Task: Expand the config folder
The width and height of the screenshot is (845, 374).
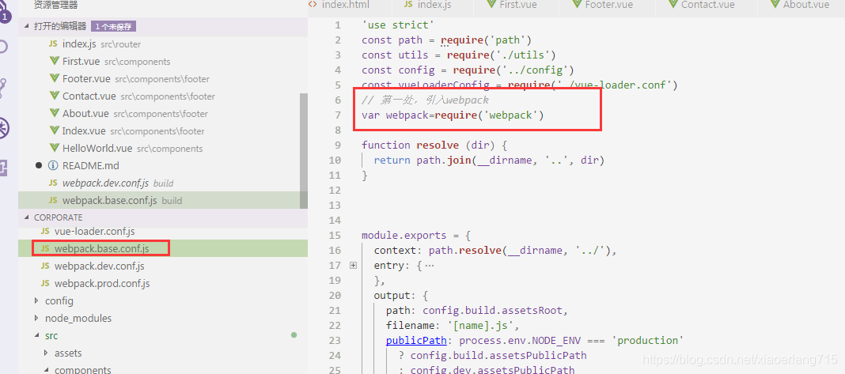Action: [x=36, y=300]
